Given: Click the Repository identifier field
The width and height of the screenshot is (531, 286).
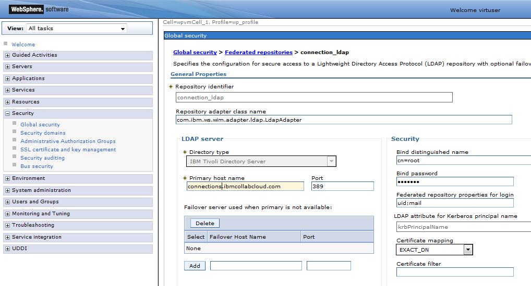Looking at the screenshot, I should point(314,97).
